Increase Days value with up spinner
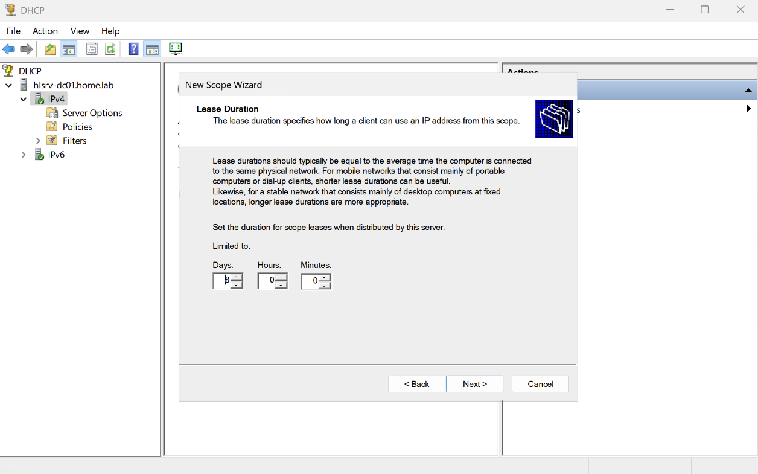 [x=237, y=277]
